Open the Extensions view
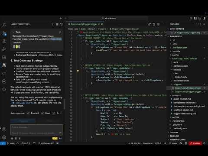The height and width of the screenshot is (156, 208). tap(4, 57)
